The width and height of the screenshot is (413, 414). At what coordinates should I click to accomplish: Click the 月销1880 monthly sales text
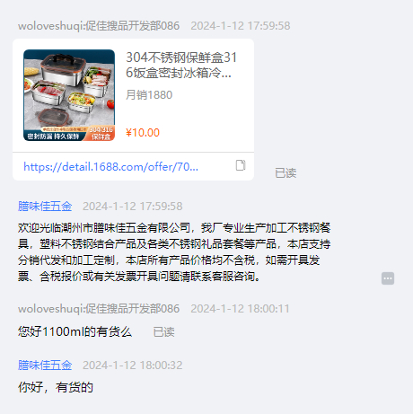pos(149,95)
